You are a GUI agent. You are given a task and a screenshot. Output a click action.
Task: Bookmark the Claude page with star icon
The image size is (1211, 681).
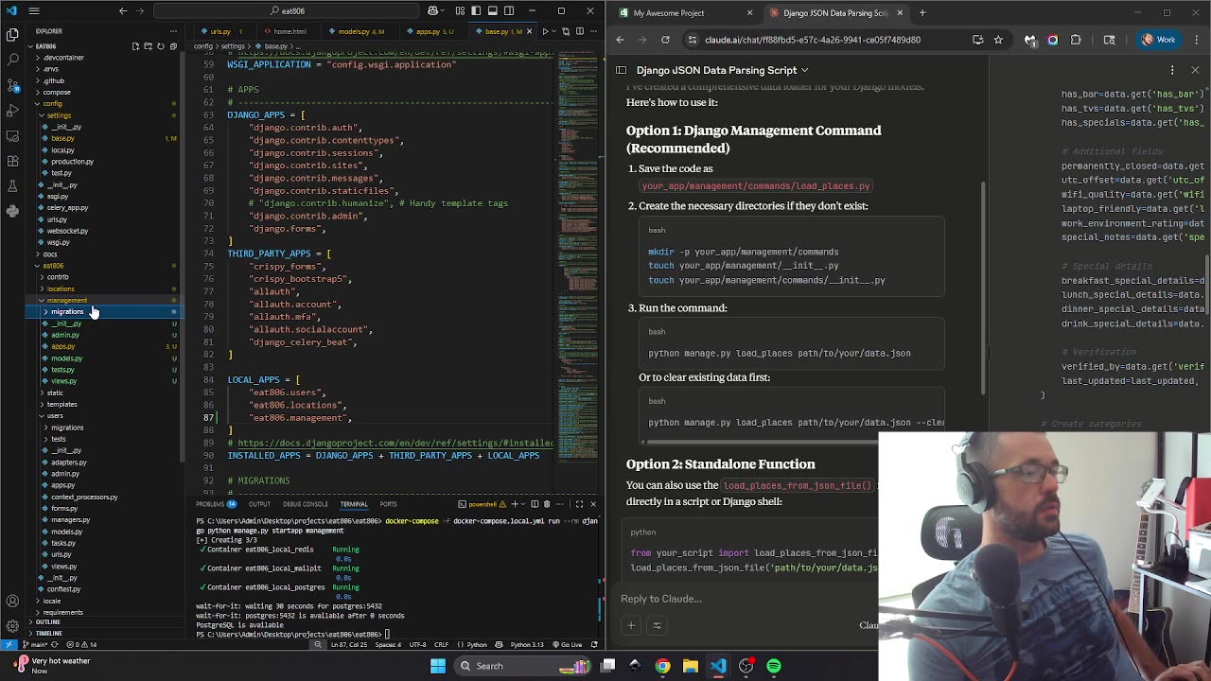tap(998, 40)
